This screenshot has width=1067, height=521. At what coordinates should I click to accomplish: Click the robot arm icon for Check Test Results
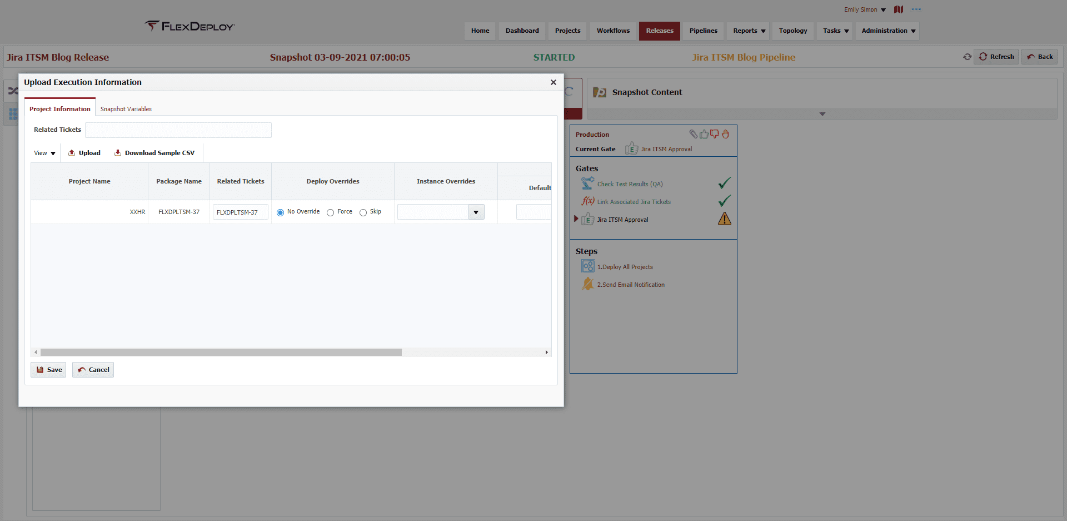coord(587,183)
